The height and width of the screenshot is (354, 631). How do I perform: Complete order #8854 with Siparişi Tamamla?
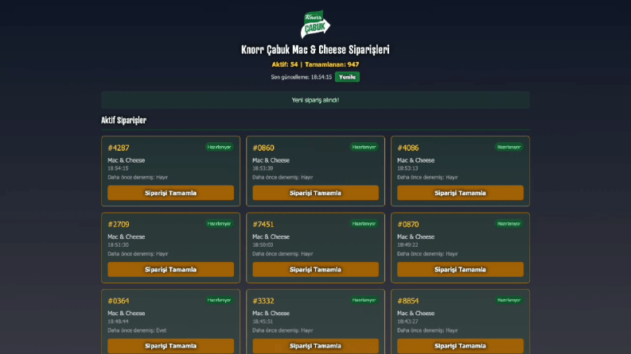click(x=460, y=346)
